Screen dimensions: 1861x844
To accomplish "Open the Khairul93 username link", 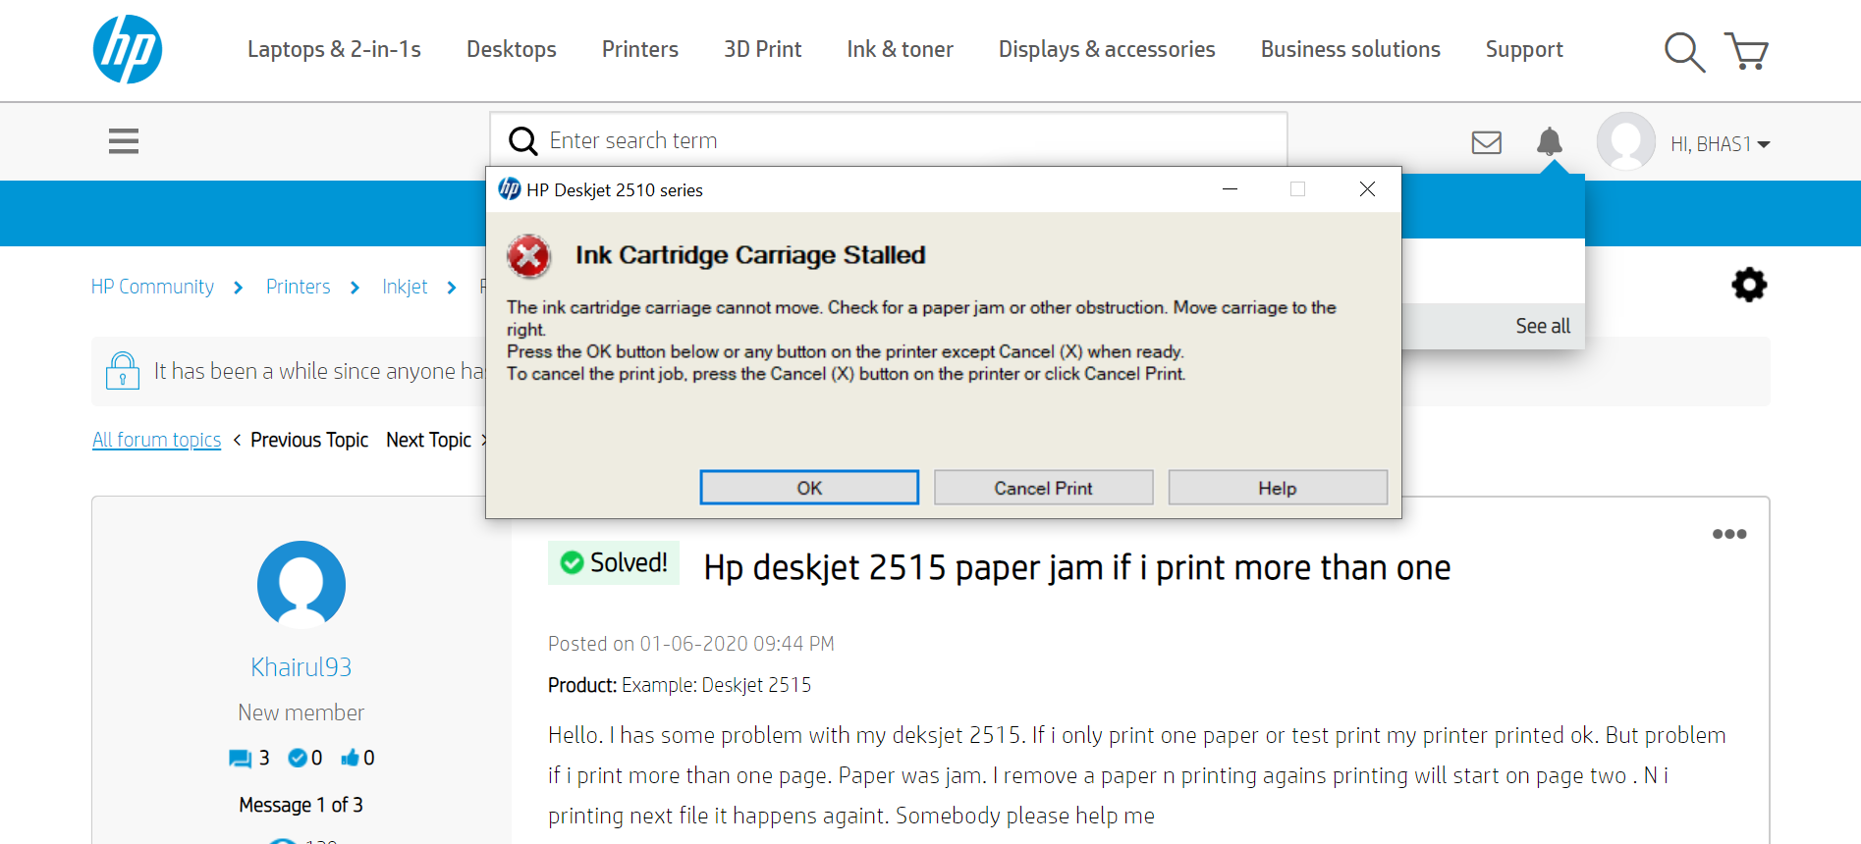I will pyautogui.click(x=301, y=667).
